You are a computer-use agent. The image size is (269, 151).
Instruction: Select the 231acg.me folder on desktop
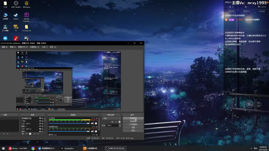pyautogui.click(x=26, y=28)
